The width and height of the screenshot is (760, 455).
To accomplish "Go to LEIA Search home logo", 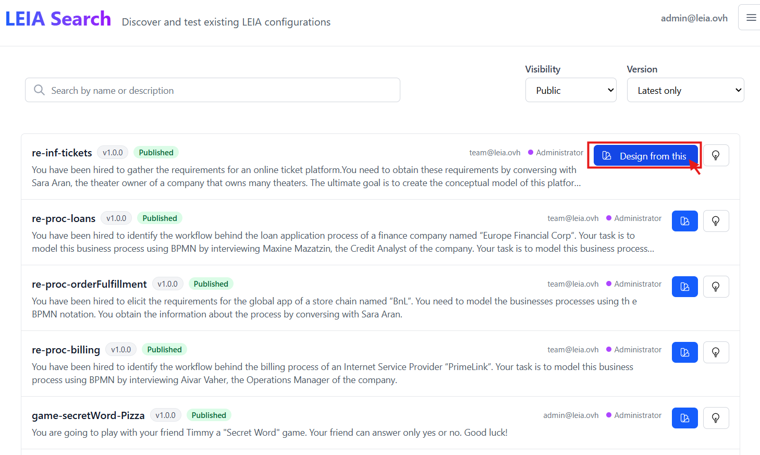I will click(x=58, y=19).
